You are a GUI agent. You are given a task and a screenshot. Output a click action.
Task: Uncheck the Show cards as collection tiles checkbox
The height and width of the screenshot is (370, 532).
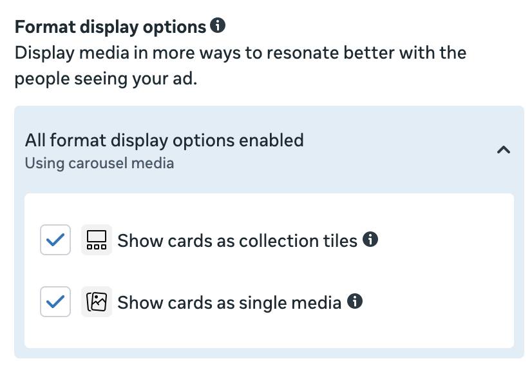tap(55, 240)
